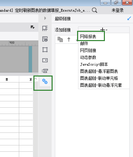Click the teal parameter pane edge

tap(30, 59)
